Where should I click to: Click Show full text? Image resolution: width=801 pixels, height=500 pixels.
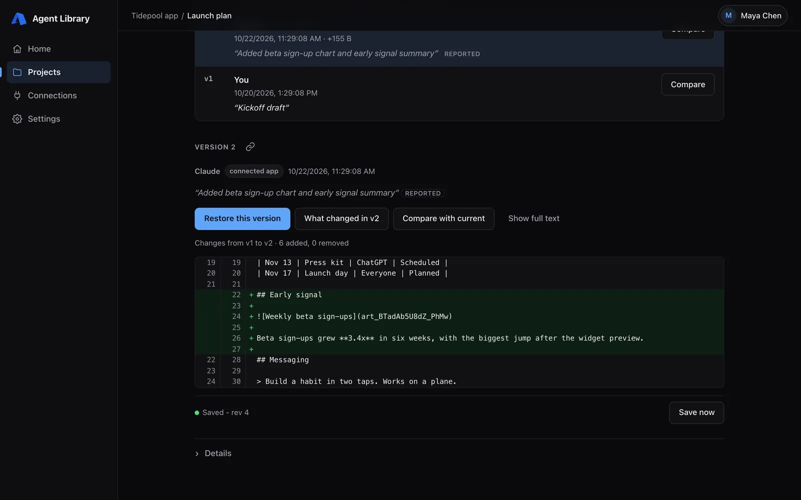(534, 218)
